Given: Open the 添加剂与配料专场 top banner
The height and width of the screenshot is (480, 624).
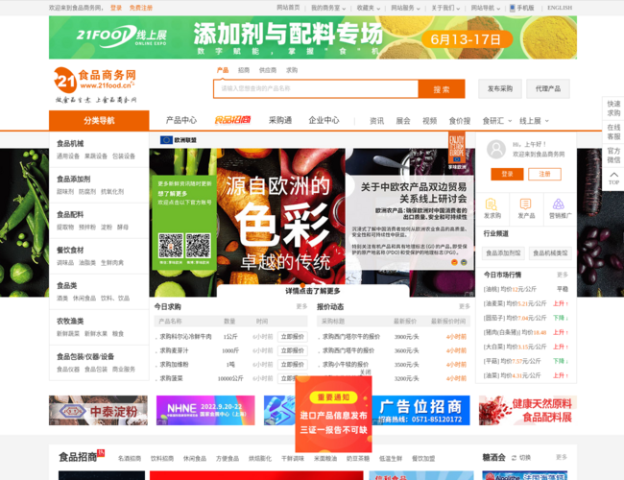Looking at the screenshot, I should 313,37.
